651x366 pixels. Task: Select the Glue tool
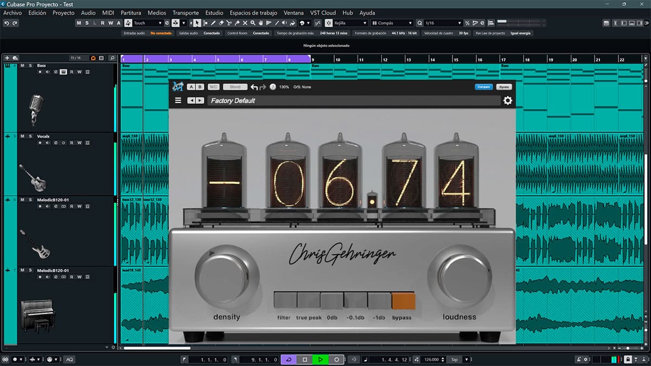pyautogui.click(x=237, y=23)
